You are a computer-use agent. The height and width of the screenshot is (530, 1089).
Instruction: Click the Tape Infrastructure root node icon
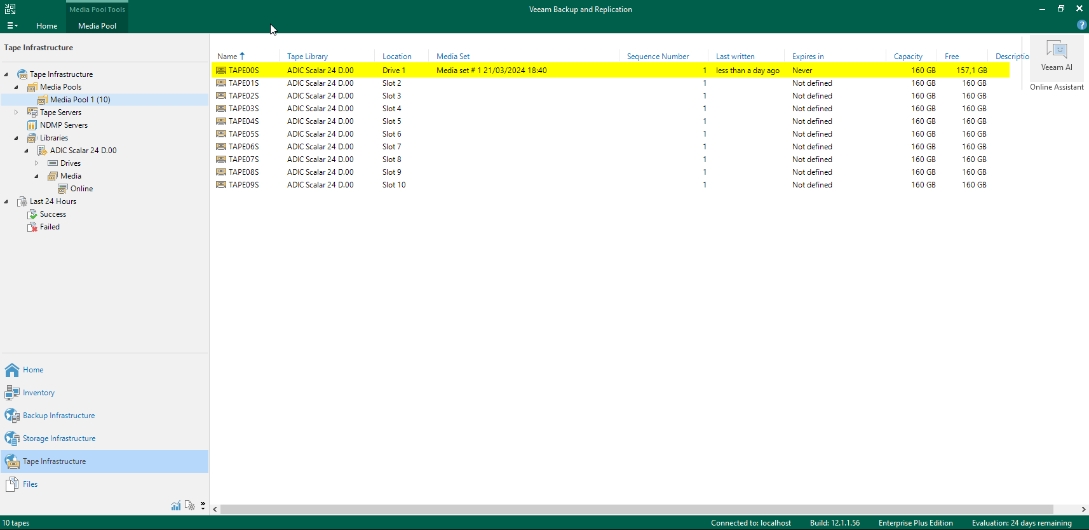coord(22,74)
